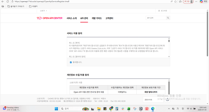Viewport: 209px width, 112px height.
Task: Open the 새 폴더 bookmarks folder
Action: pos(33,6)
